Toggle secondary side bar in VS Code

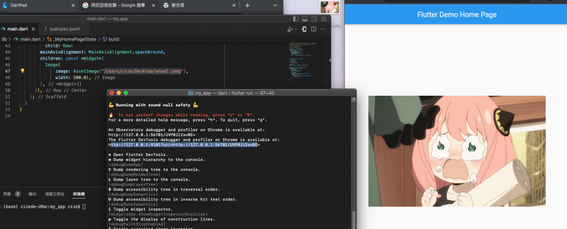click(x=315, y=19)
